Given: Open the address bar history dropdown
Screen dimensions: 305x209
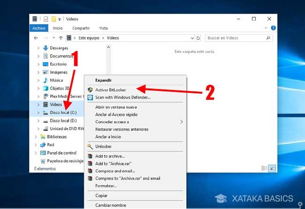Looking at the screenshot, I should (192, 38).
